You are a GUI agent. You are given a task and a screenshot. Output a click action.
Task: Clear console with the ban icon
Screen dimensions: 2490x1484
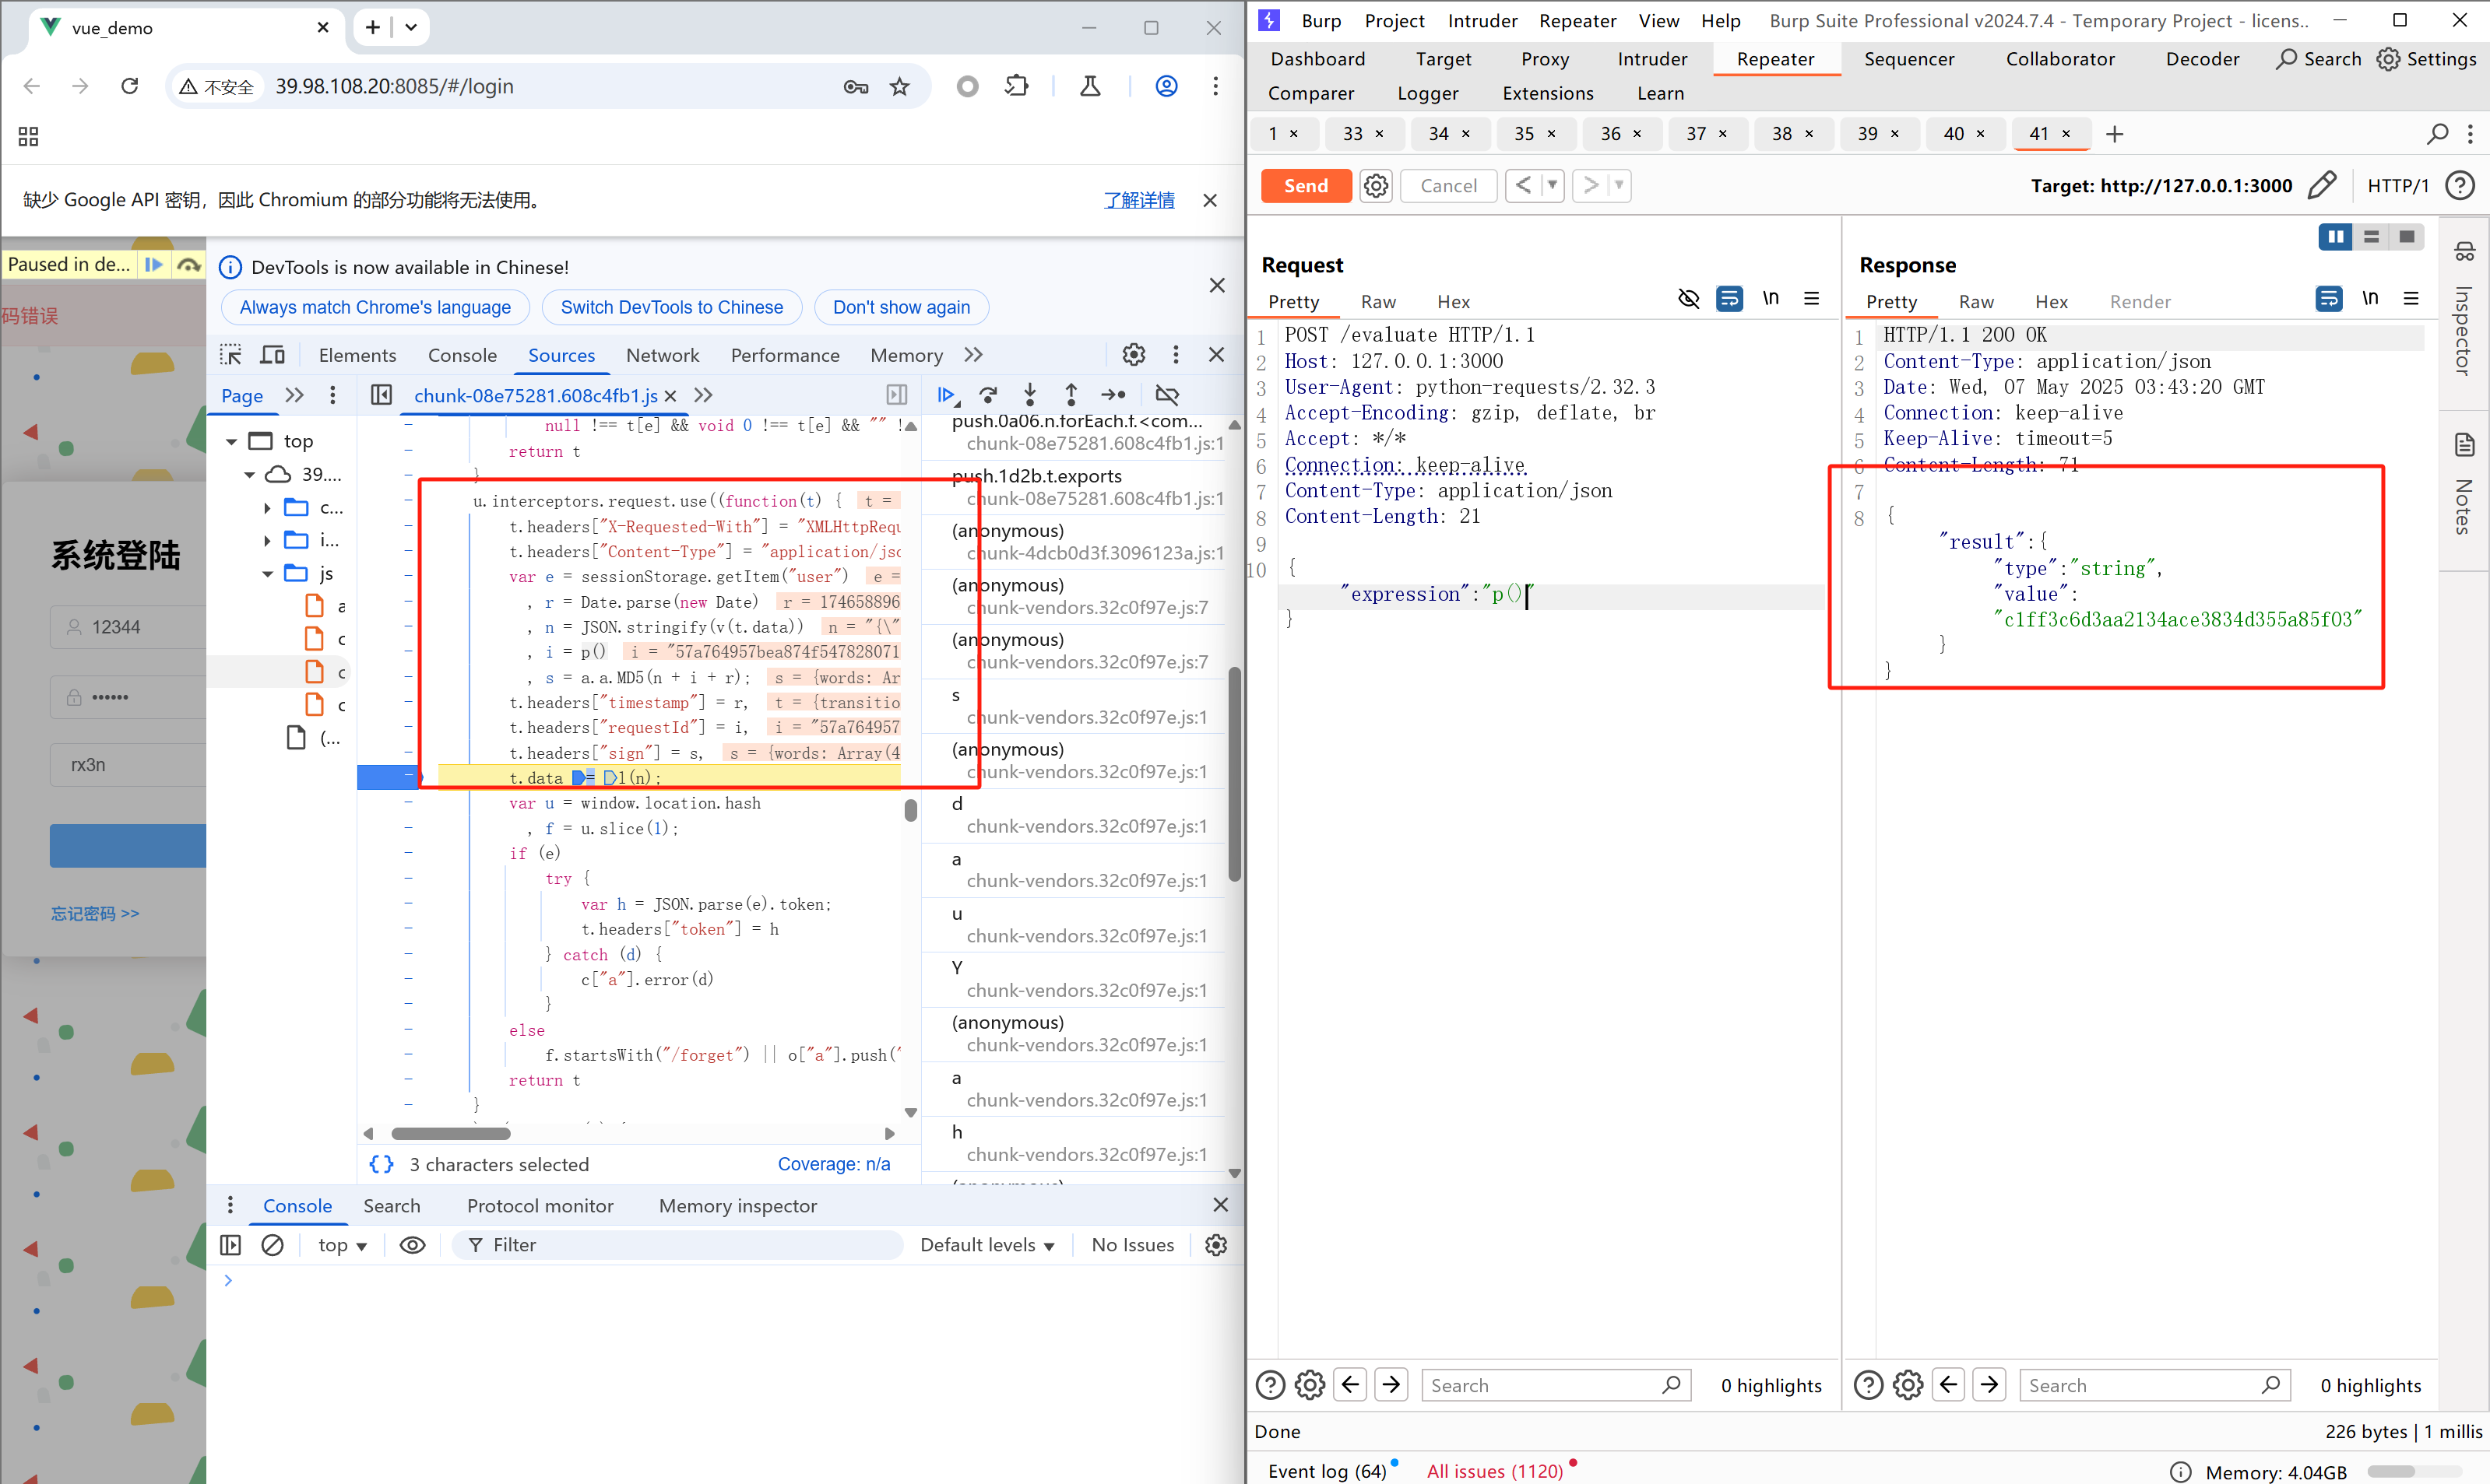[x=272, y=1245]
